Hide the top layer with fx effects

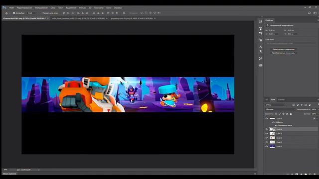click(267, 118)
